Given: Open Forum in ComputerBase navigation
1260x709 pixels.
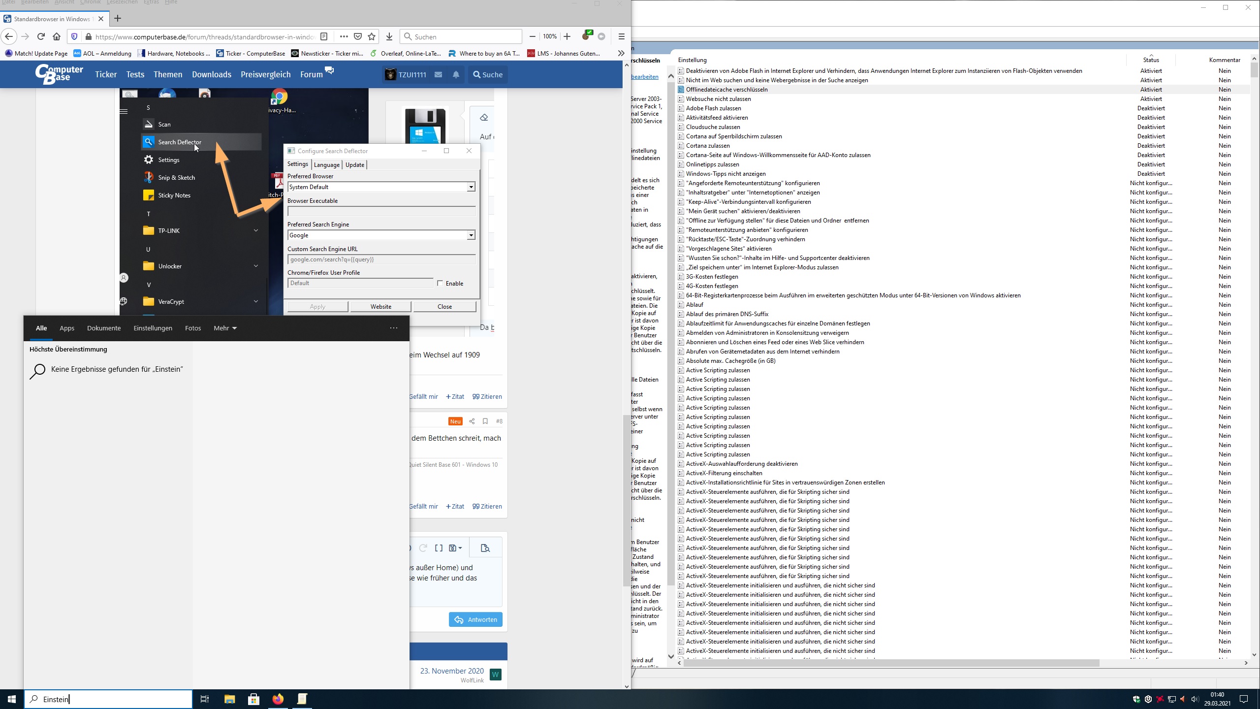Looking at the screenshot, I should click(x=312, y=74).
